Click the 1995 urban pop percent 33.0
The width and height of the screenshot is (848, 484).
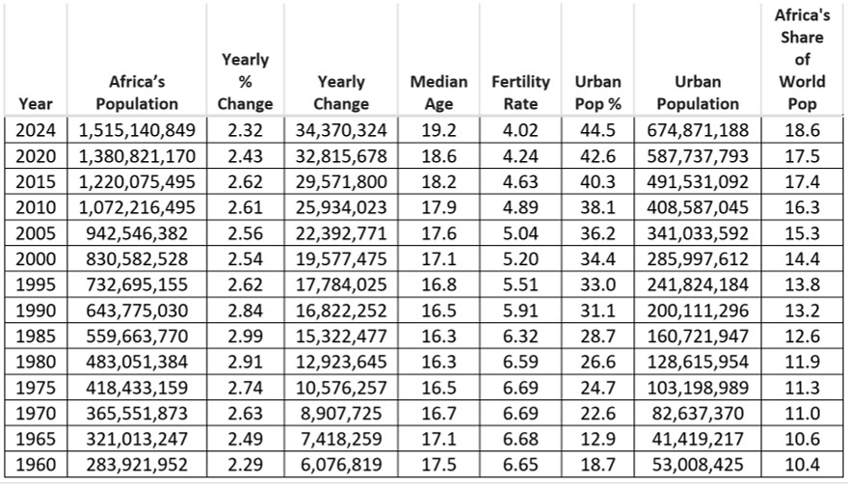[x=597, y=284]
